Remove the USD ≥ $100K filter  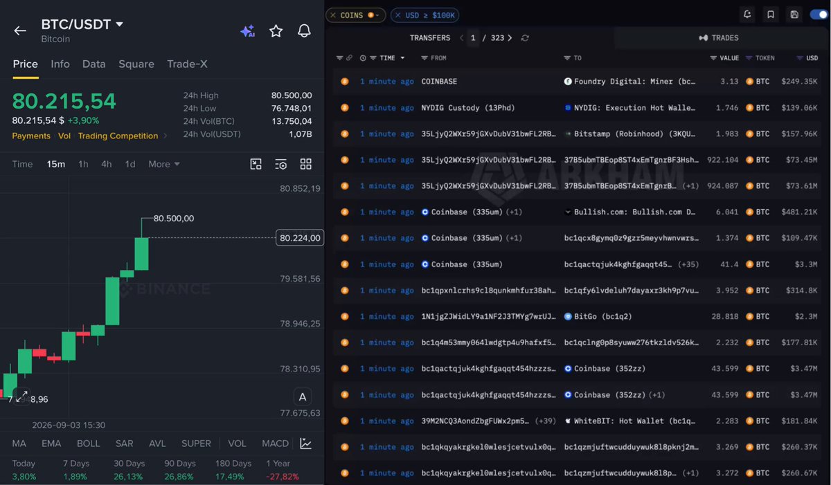[398, 15]
